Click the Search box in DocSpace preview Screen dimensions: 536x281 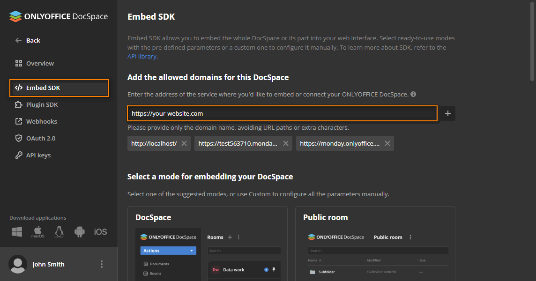244,251
